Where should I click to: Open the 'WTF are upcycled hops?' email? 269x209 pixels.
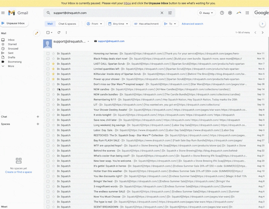coord(155,145)
